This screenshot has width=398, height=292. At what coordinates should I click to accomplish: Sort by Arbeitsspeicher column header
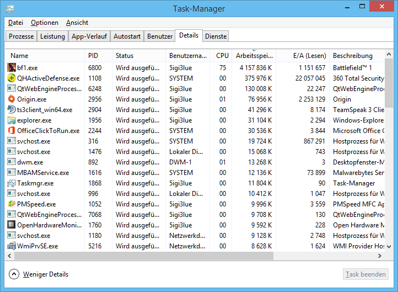[252, 56]
